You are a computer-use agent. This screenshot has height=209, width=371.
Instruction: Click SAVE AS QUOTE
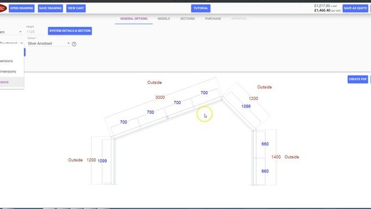pos(355,8)
